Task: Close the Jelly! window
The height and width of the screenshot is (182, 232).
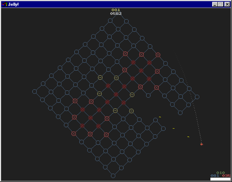Action: point(227,4)
